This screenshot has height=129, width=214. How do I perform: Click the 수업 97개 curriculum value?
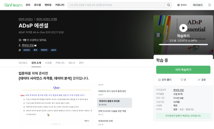point(178,94)
